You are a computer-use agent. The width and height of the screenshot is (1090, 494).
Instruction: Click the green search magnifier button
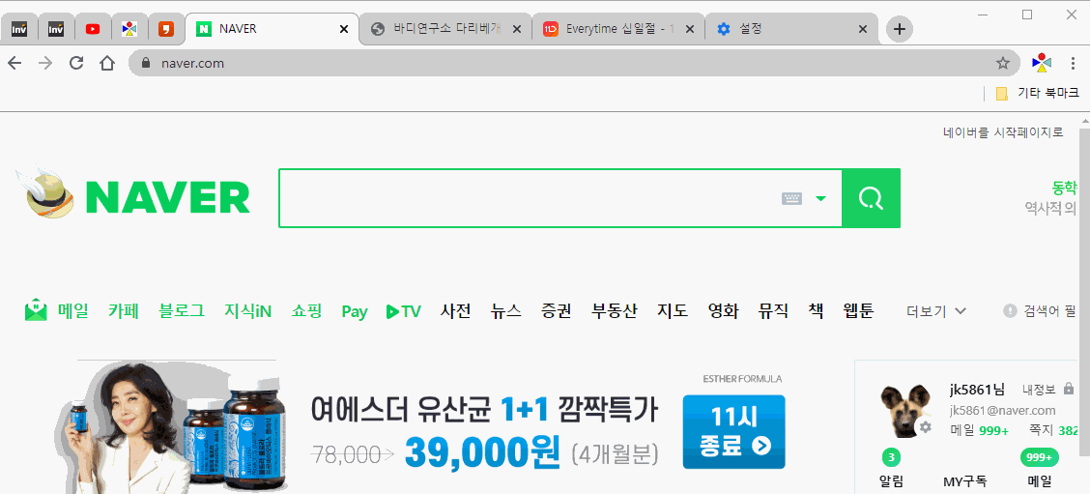tap(871, 198)
